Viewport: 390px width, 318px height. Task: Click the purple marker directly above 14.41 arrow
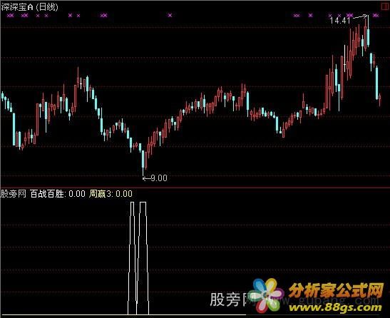(x=349, y=16)
